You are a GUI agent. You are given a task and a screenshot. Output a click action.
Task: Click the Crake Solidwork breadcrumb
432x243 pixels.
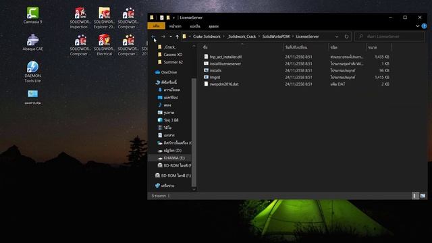tap(207, 36)
